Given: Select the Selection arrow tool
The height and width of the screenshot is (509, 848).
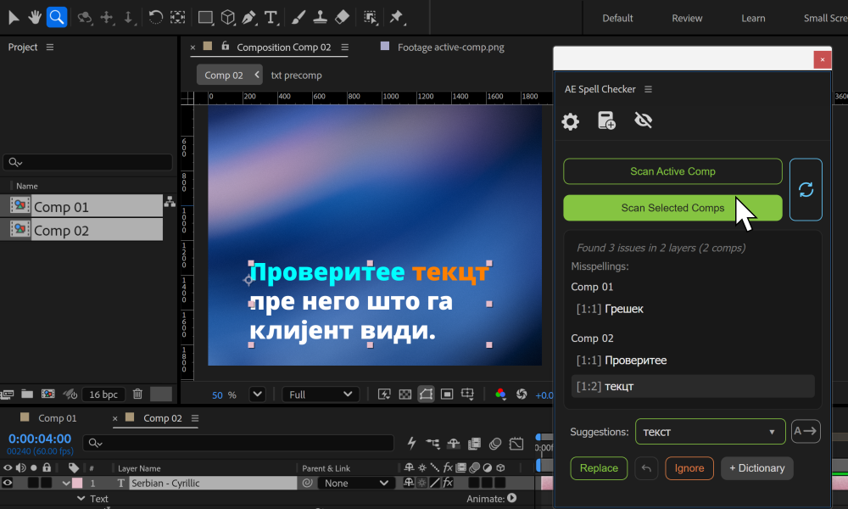Looking at the screenshot, I should click(14, 17).
